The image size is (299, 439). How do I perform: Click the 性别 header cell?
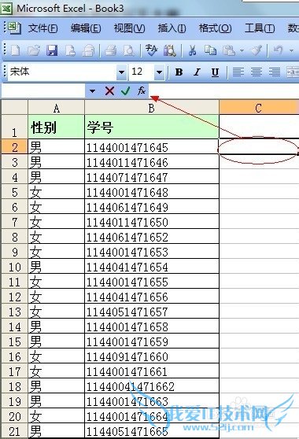click(57, 127)
